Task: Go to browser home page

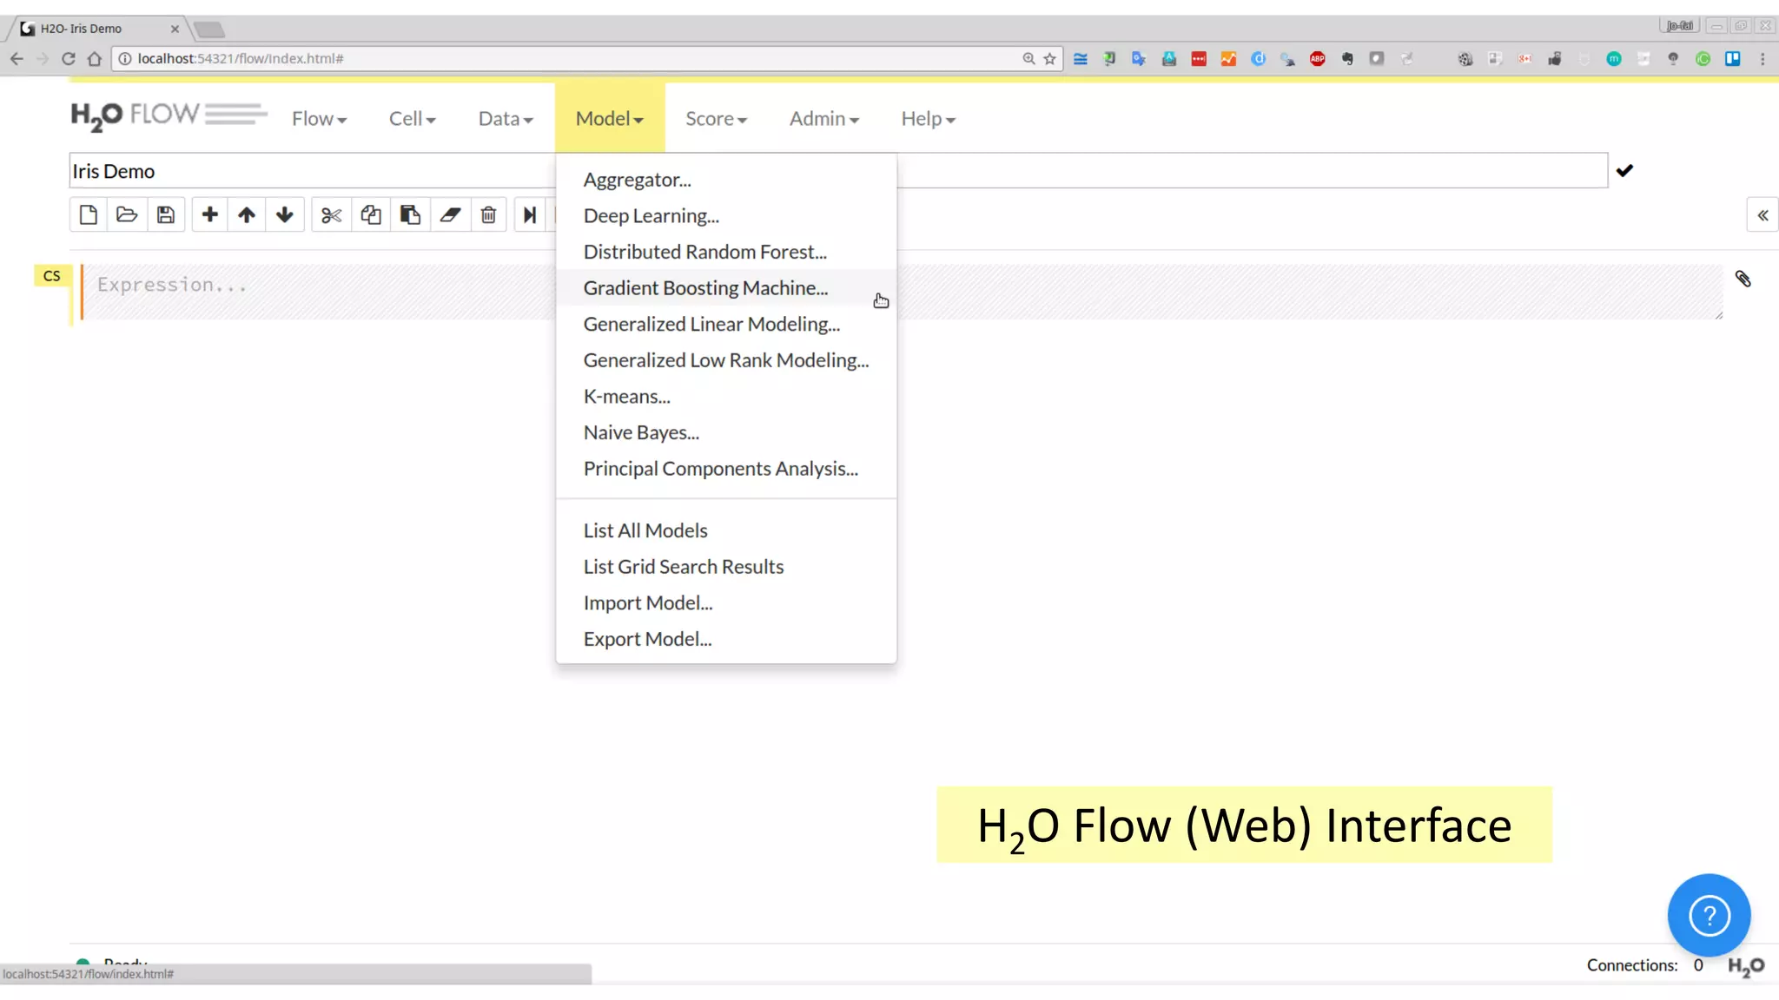Action: point(95,59)
